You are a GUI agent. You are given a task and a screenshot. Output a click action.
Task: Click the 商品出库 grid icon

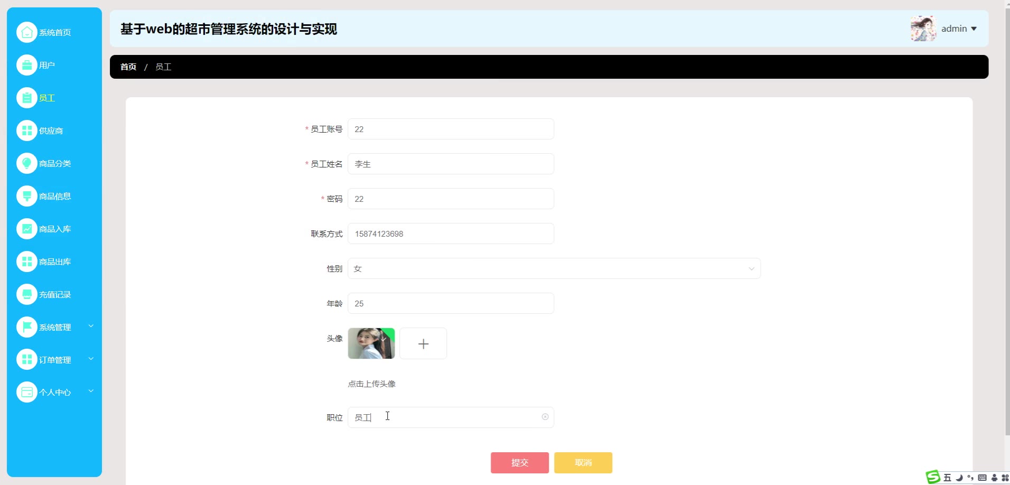click(x=27, y=262)
